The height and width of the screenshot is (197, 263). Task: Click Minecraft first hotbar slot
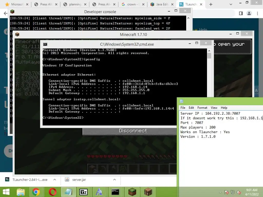coord(92,169)
